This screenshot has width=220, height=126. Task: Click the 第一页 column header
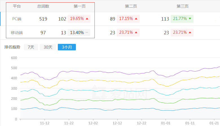pos(80,6)
